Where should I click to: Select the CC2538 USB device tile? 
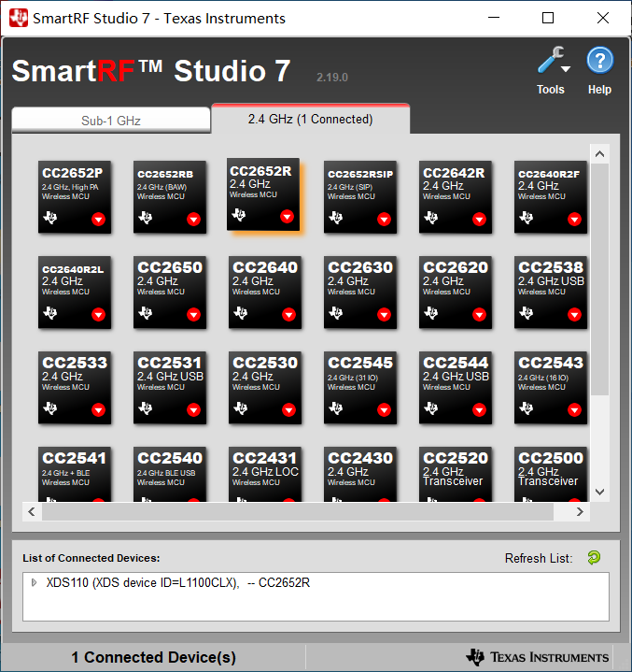point(550,293)
